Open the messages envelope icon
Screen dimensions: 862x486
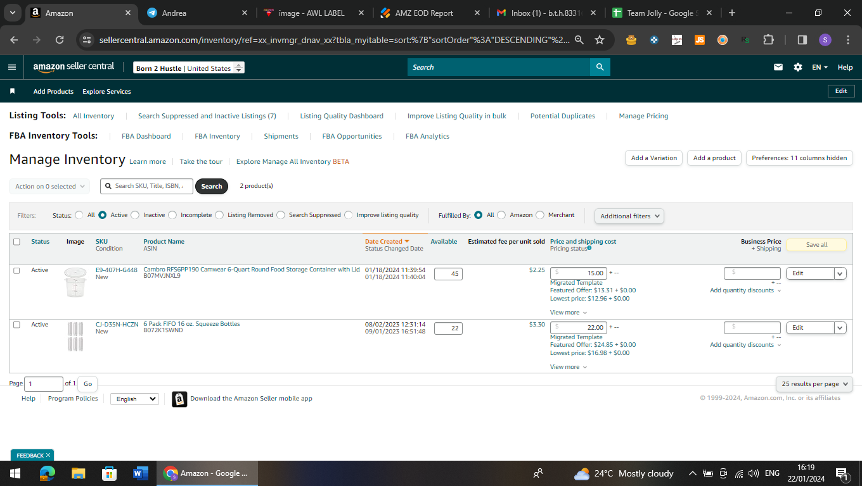point(778,67)
